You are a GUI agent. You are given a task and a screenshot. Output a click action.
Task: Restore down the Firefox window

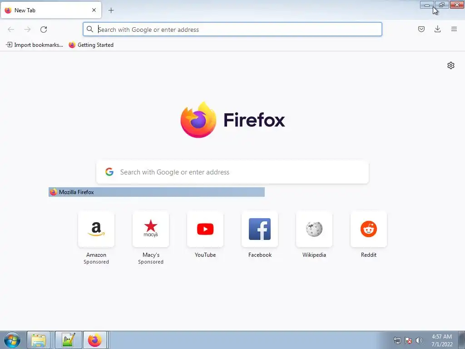pos(442,5)
